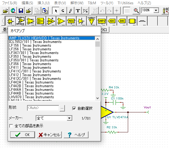Select LF347/301 in the list

[52, 53]
